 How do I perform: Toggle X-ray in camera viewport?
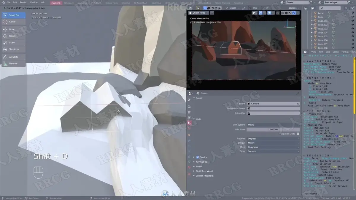(278, 13)
